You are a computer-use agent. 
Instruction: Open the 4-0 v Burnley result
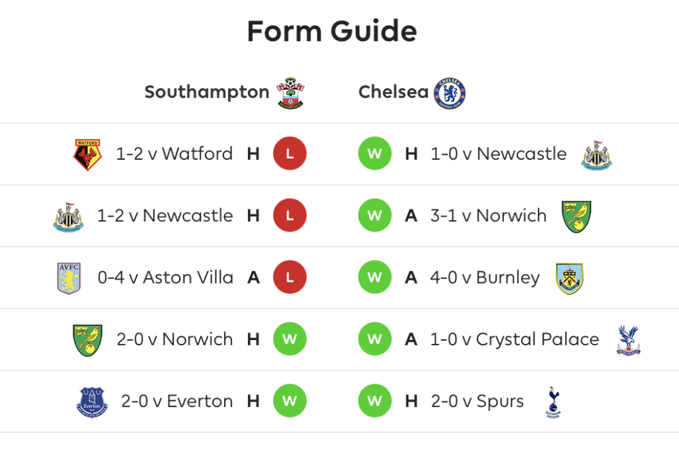tap(485, 278)
